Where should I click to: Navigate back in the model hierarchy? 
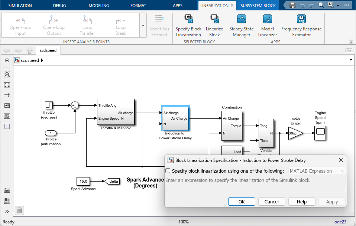click(x=7, y=50)
